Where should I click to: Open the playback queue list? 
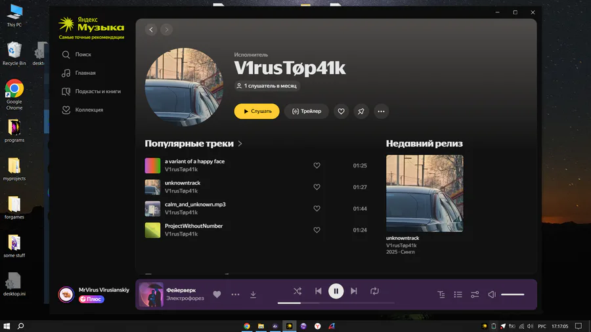click(x=458, y=295)
